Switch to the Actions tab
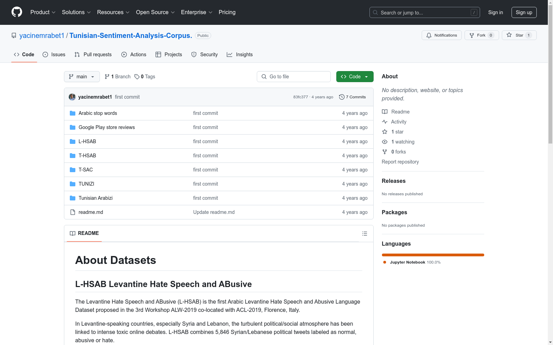The image size is (553, 345). coord(134,55)
